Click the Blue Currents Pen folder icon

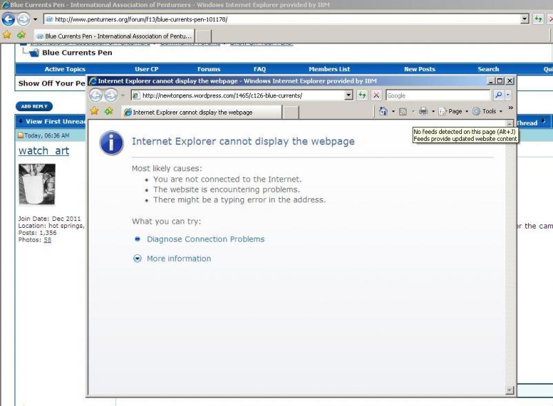35,53
